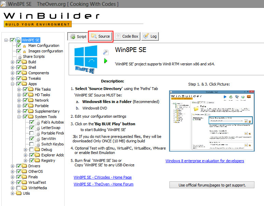Check the WriteMedia checkbox
This screenshot has width=264, height=206.
click(x=19, y=188)
